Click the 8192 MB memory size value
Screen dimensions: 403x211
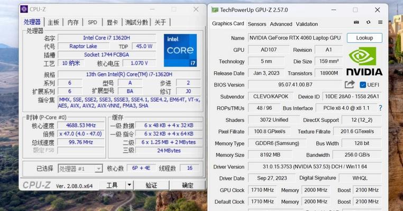[270, 155]
